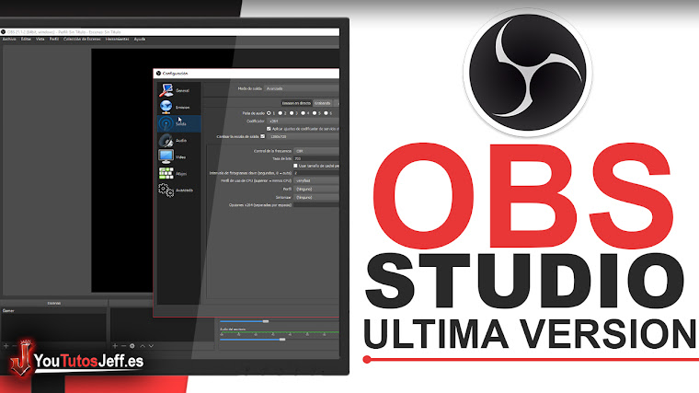This screenshot has height=393, width=699.
Task: Click Escenas panel header
Action: 54,304
